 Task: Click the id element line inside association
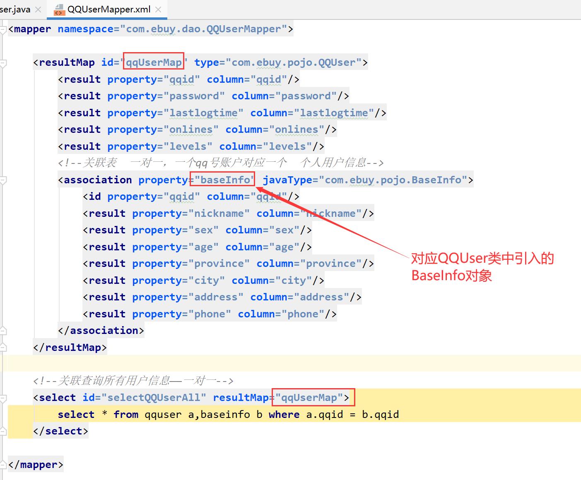191,197
